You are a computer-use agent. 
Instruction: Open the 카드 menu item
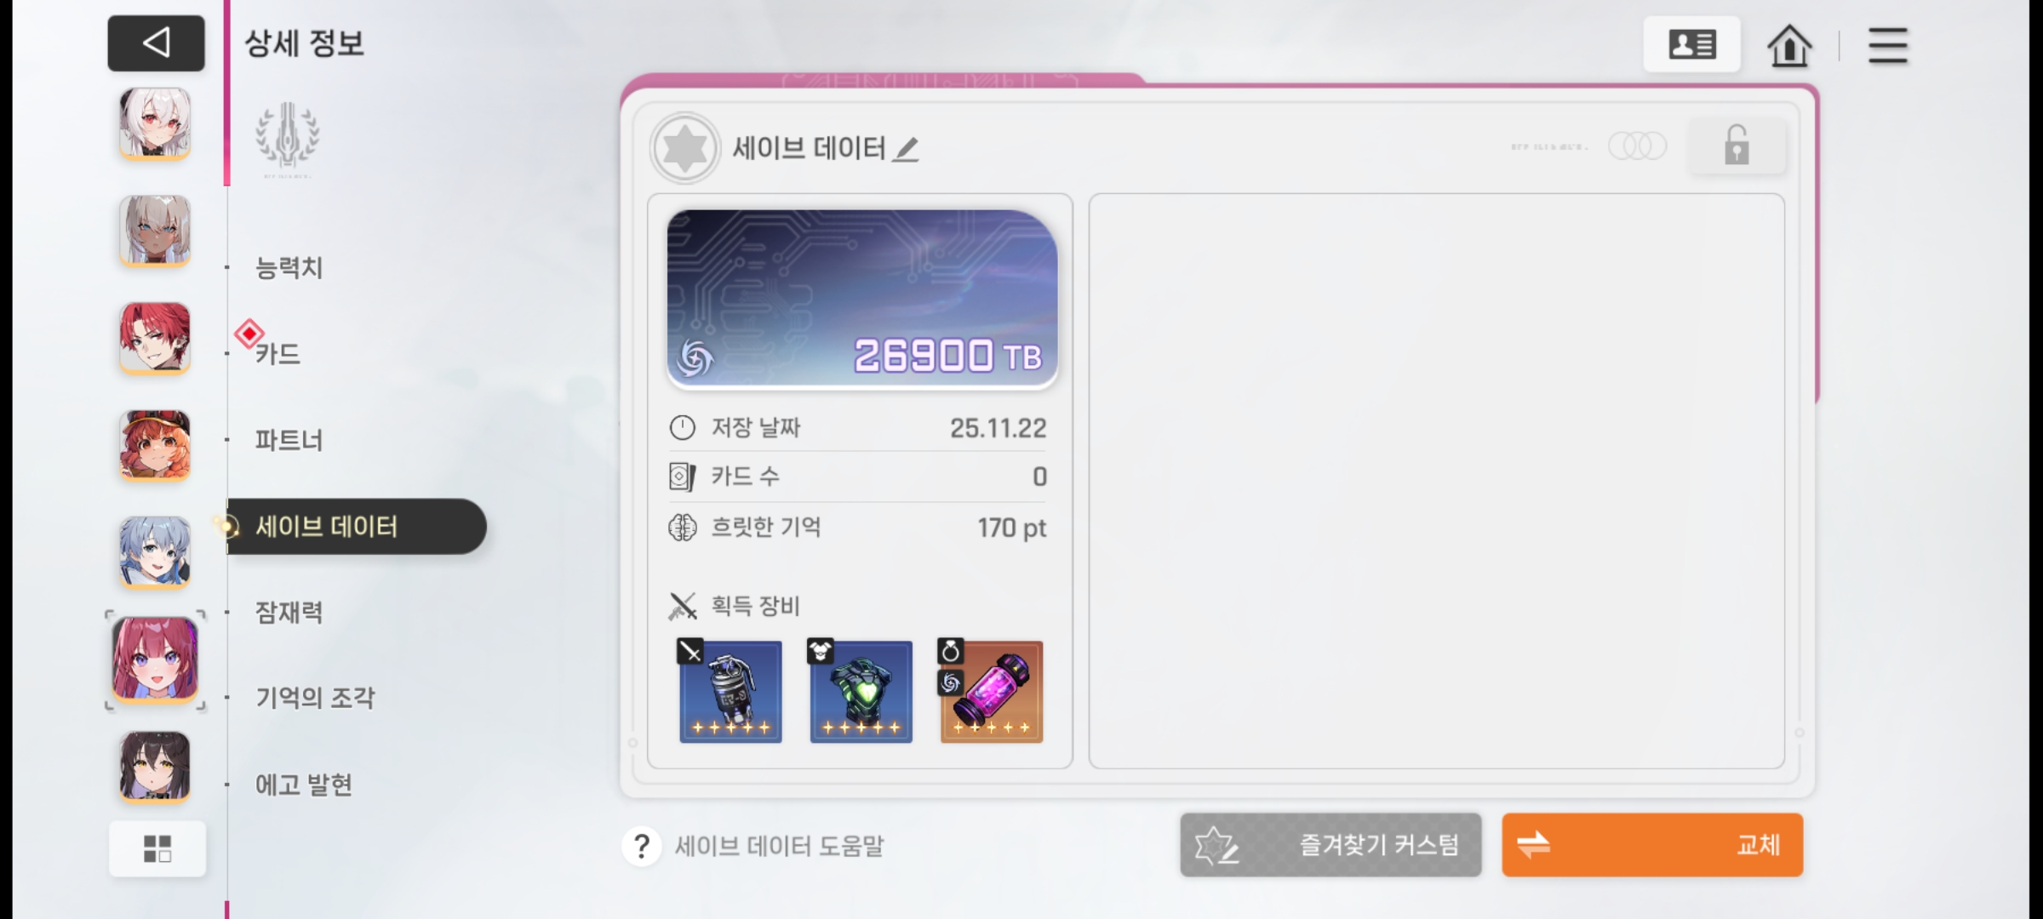point(278,353)
